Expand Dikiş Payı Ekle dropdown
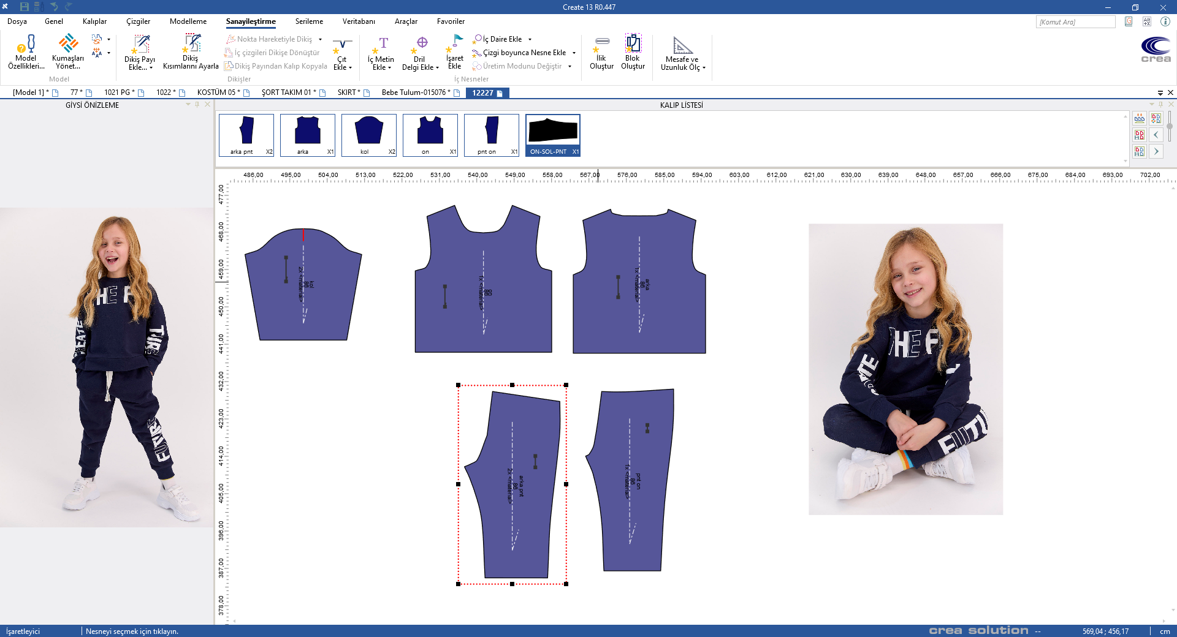1177x637 pixels. point(151,68)
